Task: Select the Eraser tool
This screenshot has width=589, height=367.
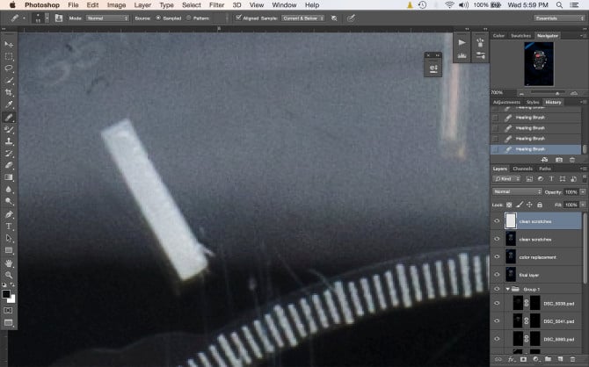Action: point(9,164)
